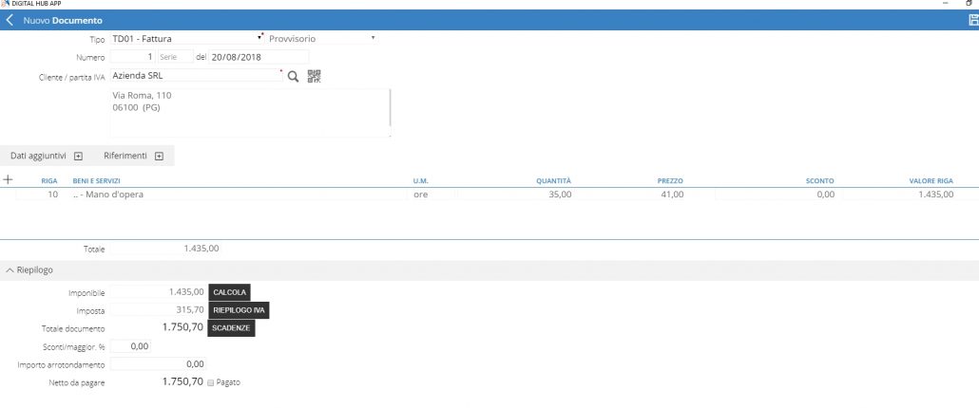Image resolution: width=979 pixels, height=408 pixels.
Task: Open Provvisorio status dropdown
Action: click(321, 38)
